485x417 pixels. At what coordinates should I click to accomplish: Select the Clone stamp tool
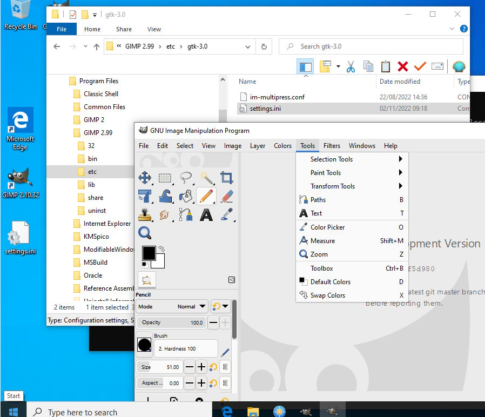pos(145,215)
